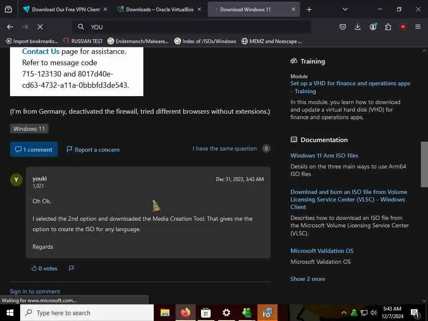Switch to Download Our Free VPN Client tab
This screenshot has height=321, width=428.
65,9
